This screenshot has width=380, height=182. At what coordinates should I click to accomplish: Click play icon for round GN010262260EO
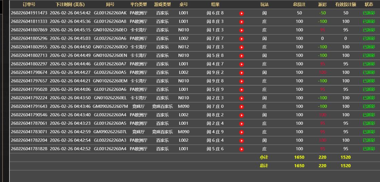coord(242,30)
